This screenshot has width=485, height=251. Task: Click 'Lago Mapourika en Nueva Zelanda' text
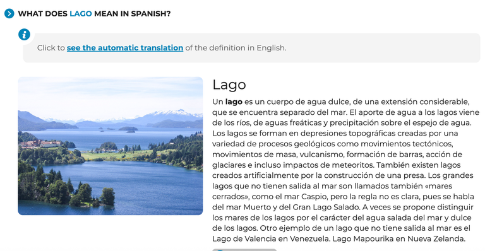(x=398, y=239)
